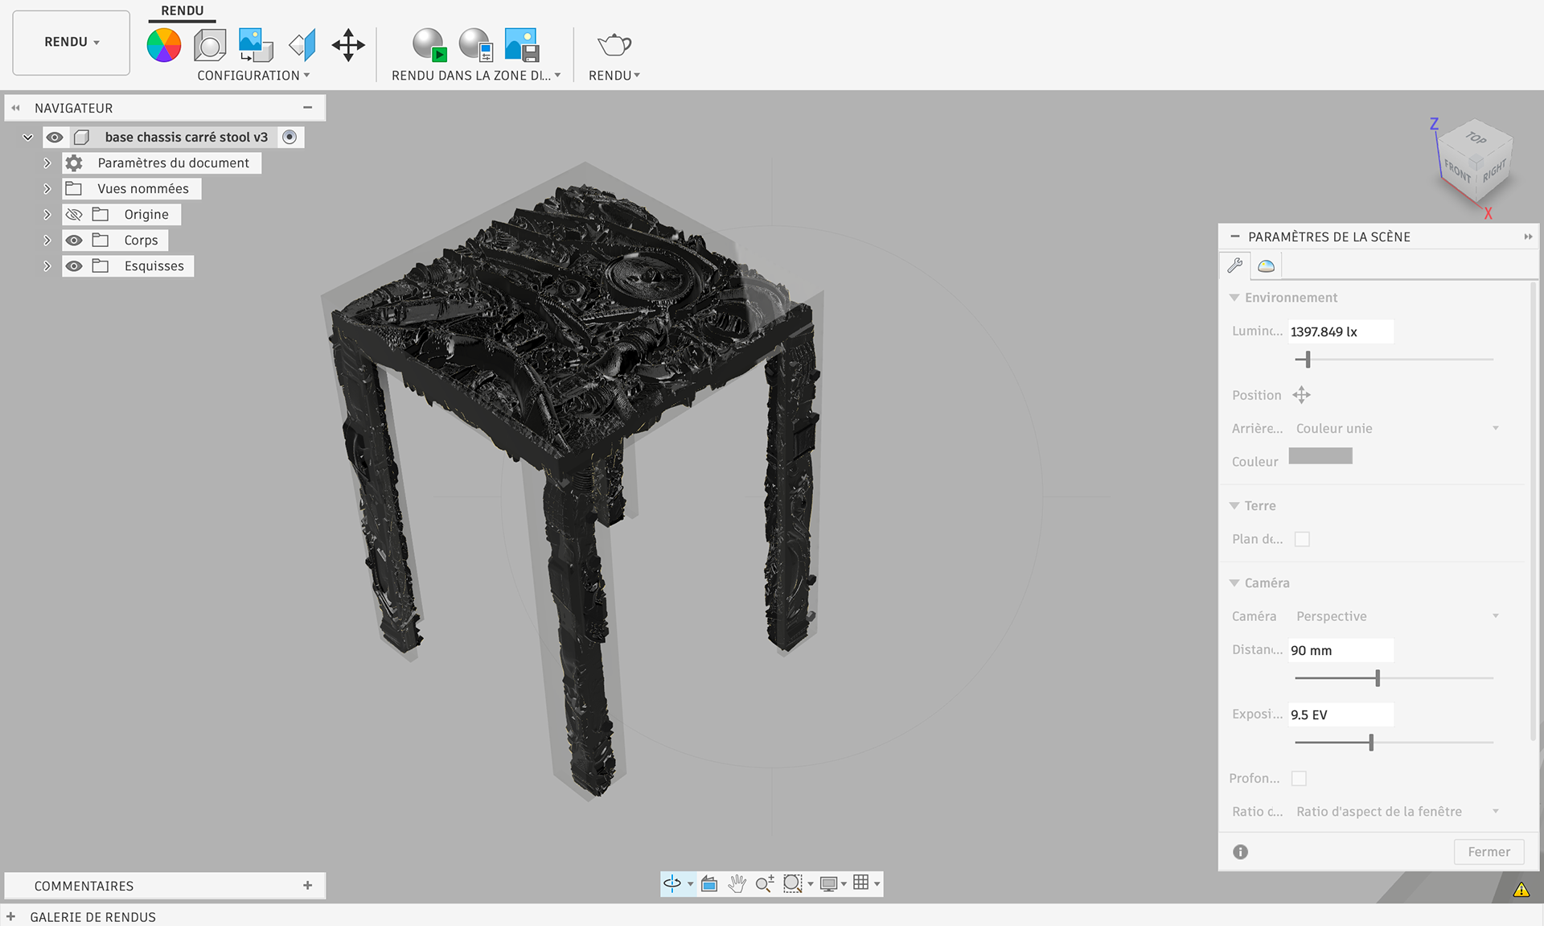Expand the Esquisses node
Image resolution: width=1544 pixels, height=926 pixels.
[47, 266]
